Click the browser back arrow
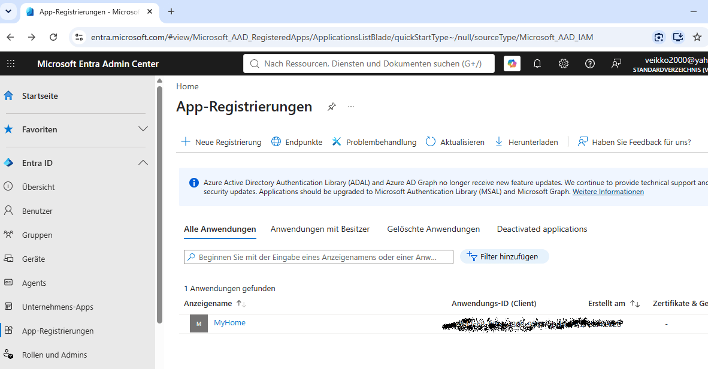 [x=10, y=37]
